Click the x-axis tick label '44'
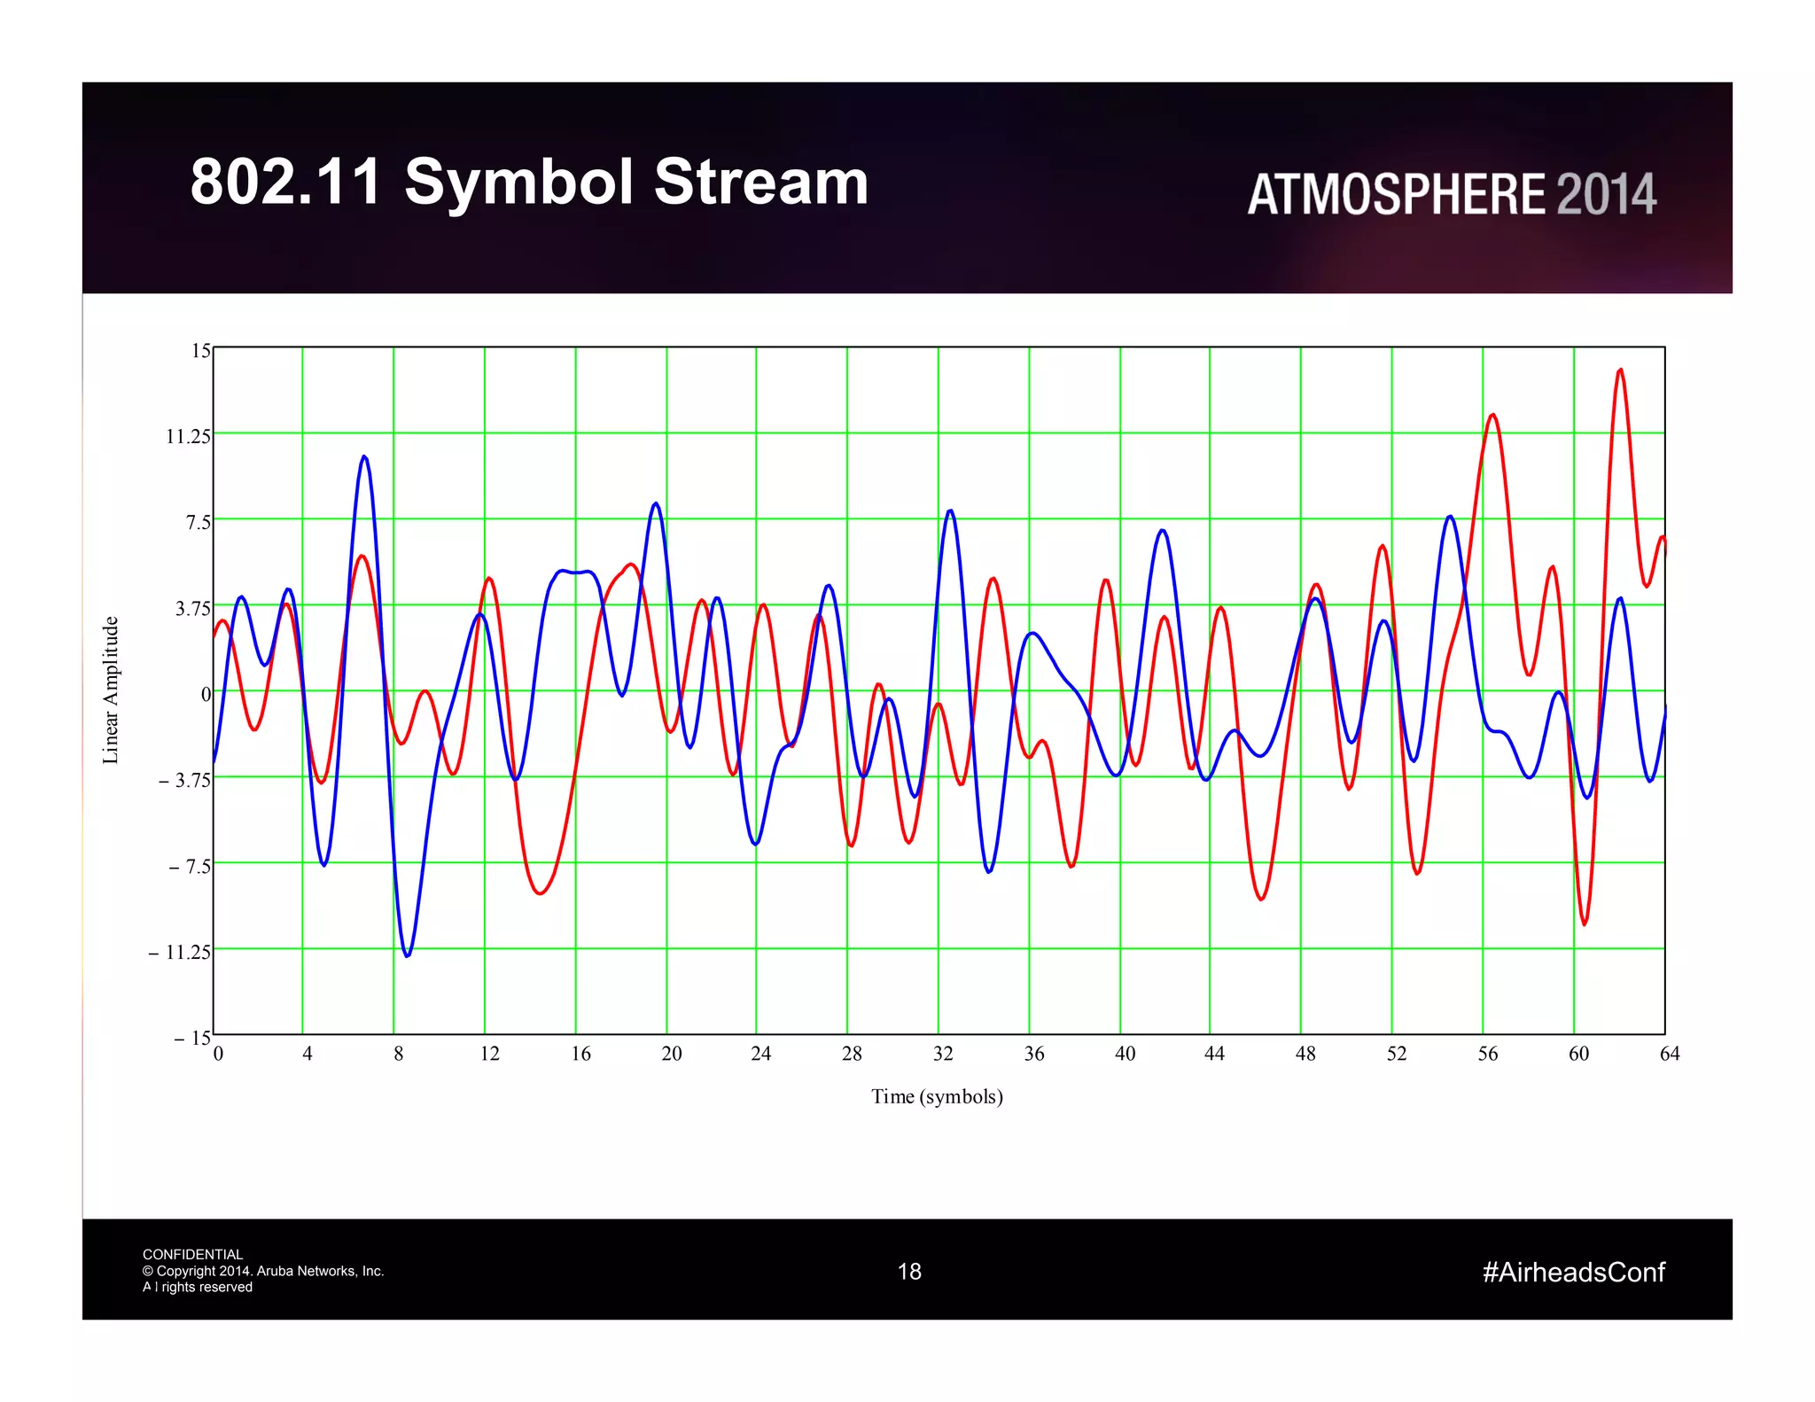 1214,1054
